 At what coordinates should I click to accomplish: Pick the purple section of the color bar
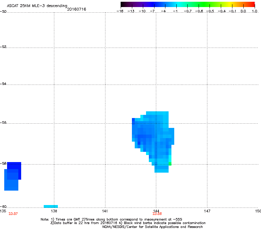[x=138, y=4]
